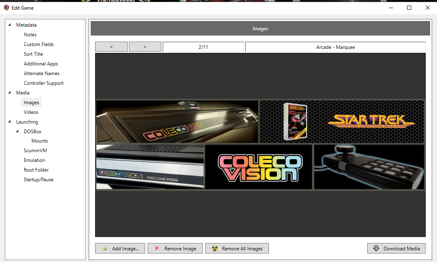Select Sort Title in the tree
This screenshot has height=262, width=437.
click(x=33, y=54)
